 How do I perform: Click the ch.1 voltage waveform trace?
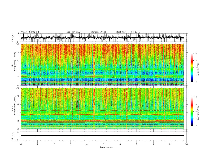[x=102, y=38]
